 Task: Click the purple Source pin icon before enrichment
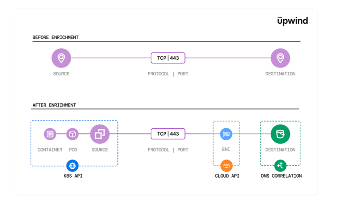pyautogui.click(x=61, y=58)
